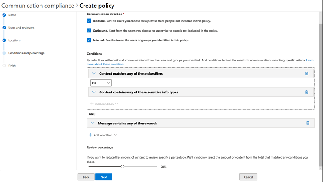323x182 pixels.
Task: Delete the sensitive info types condition
Action: pyautogui.click(x=306, y=92)
